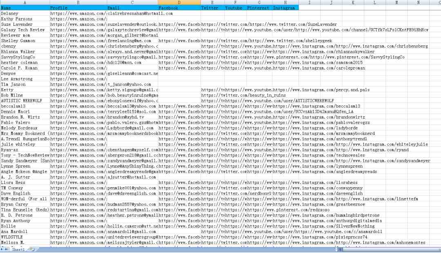
Task: Click the freelancing@me.com email cell
Action: (x=132, y=41)
